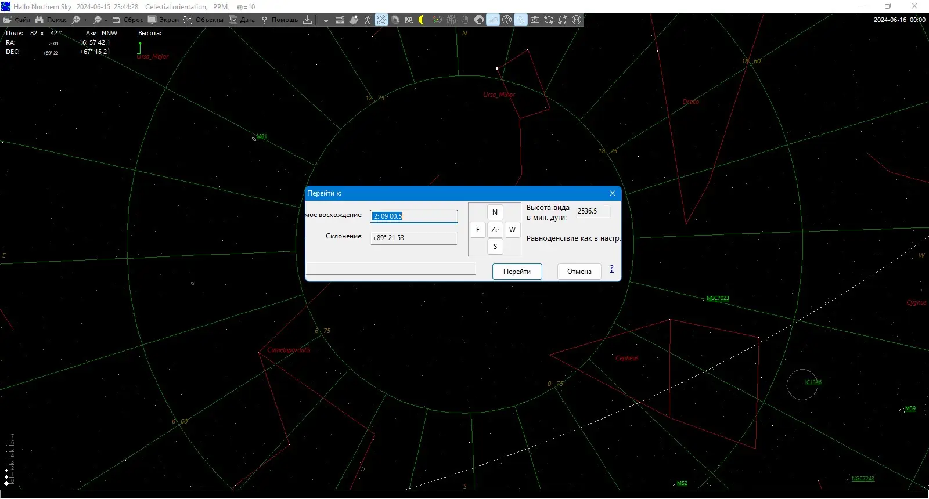Open the Объекты menu
The width and height of the screenshot is (929, 499).
[x=204, y=20]
